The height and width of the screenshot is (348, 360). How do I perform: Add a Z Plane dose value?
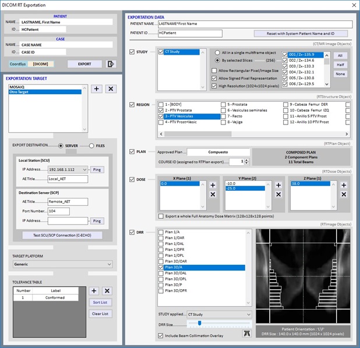(344, 185)
